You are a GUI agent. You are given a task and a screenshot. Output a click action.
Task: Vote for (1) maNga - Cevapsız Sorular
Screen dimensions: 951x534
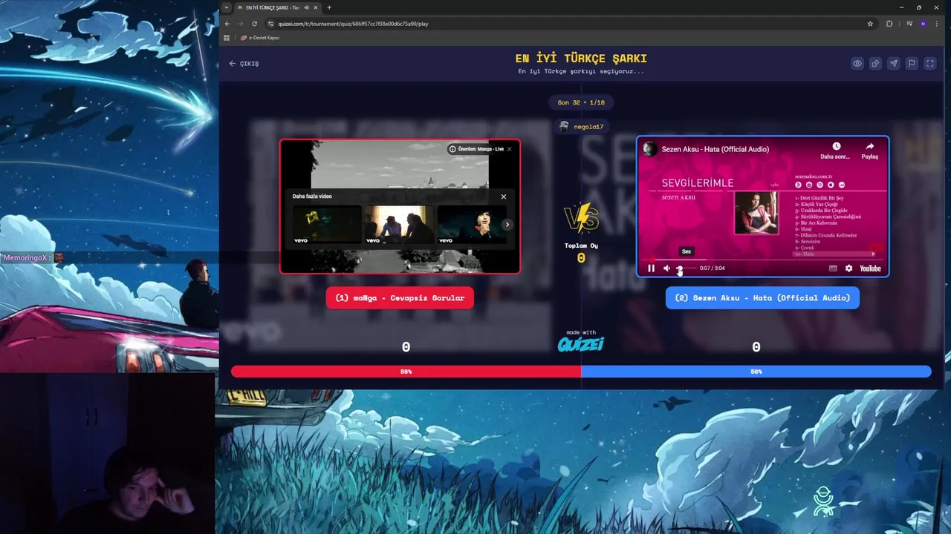coord(400,298)
